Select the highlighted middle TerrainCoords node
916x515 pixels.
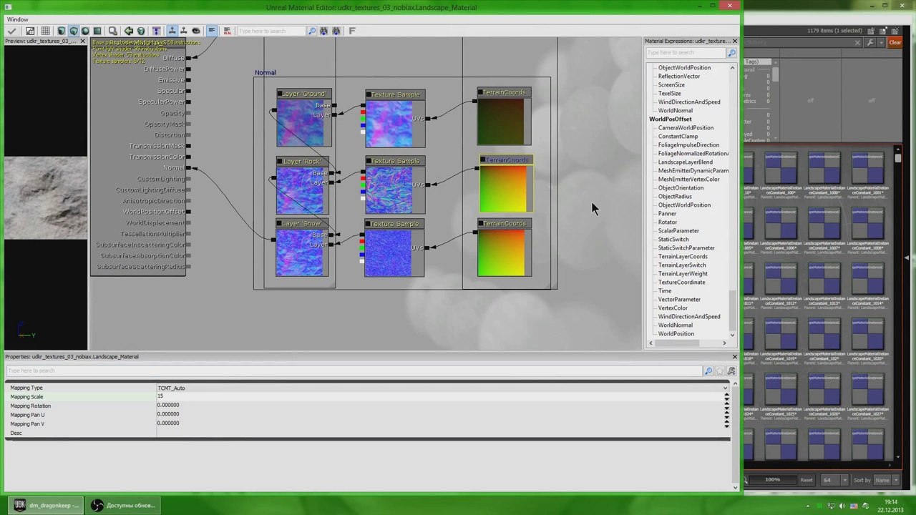(x=505, y=185)
